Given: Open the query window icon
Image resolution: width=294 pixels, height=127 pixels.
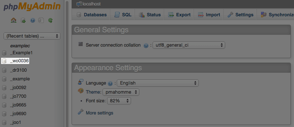Looking at the screenshot, I should 41,20.
